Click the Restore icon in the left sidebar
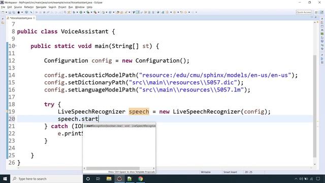The image size is (325, 183). [x=3, y=19]
